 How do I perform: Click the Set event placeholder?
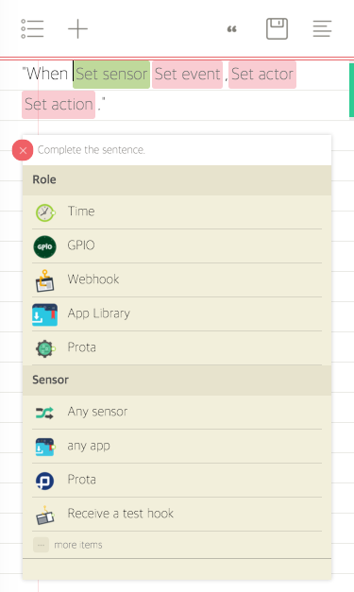[x=187, y=75]
